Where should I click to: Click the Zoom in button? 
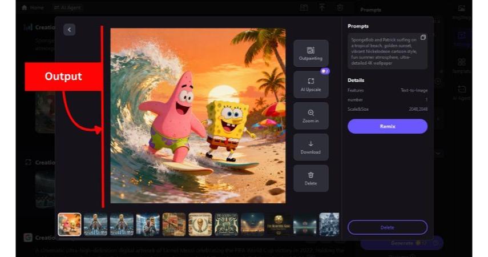coord(310,116)
